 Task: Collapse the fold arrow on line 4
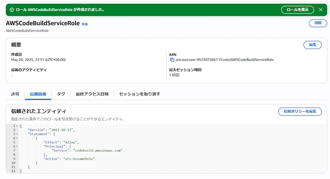tap(17, 139)
